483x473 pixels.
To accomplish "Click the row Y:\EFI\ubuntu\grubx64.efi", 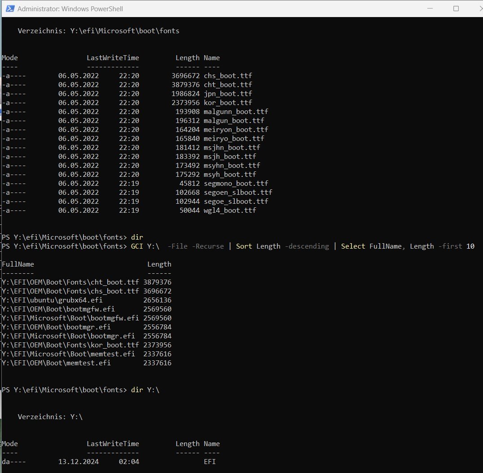I will point(87,300).
